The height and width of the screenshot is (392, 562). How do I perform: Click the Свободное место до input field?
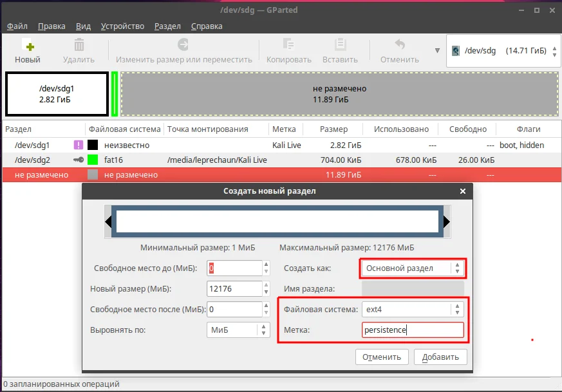(x=234, y=268)
